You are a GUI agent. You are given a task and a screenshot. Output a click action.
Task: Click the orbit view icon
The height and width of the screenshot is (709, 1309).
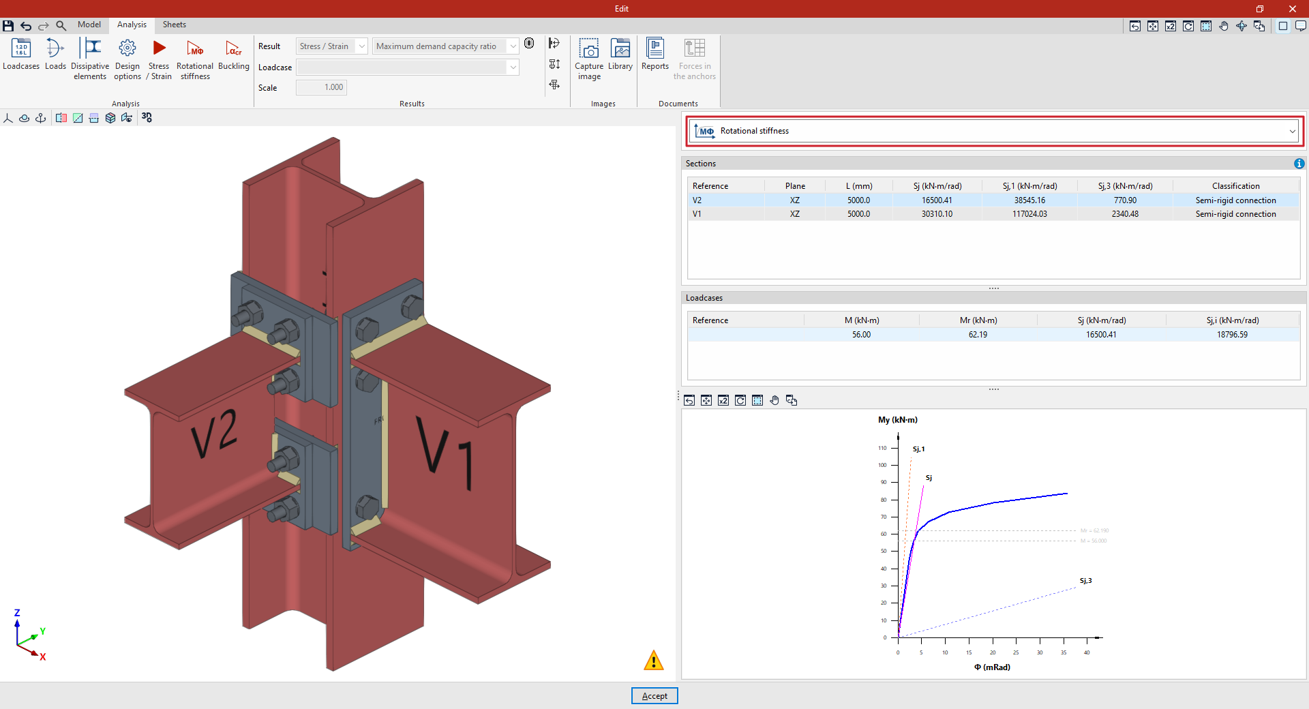[x=25, y=118]
